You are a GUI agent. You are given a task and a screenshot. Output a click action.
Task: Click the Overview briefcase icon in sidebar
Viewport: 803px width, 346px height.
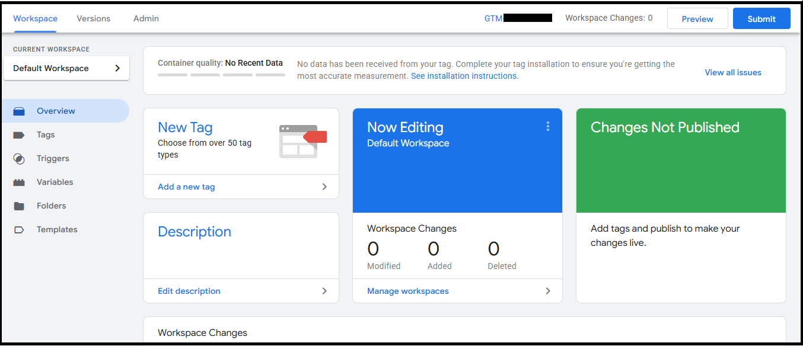19,111
